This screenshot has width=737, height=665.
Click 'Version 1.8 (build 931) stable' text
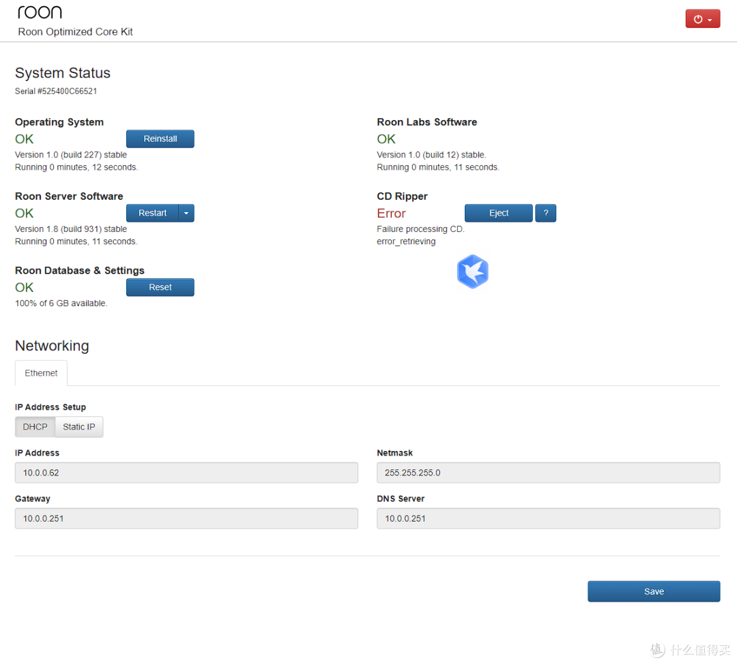click(71, 228)
